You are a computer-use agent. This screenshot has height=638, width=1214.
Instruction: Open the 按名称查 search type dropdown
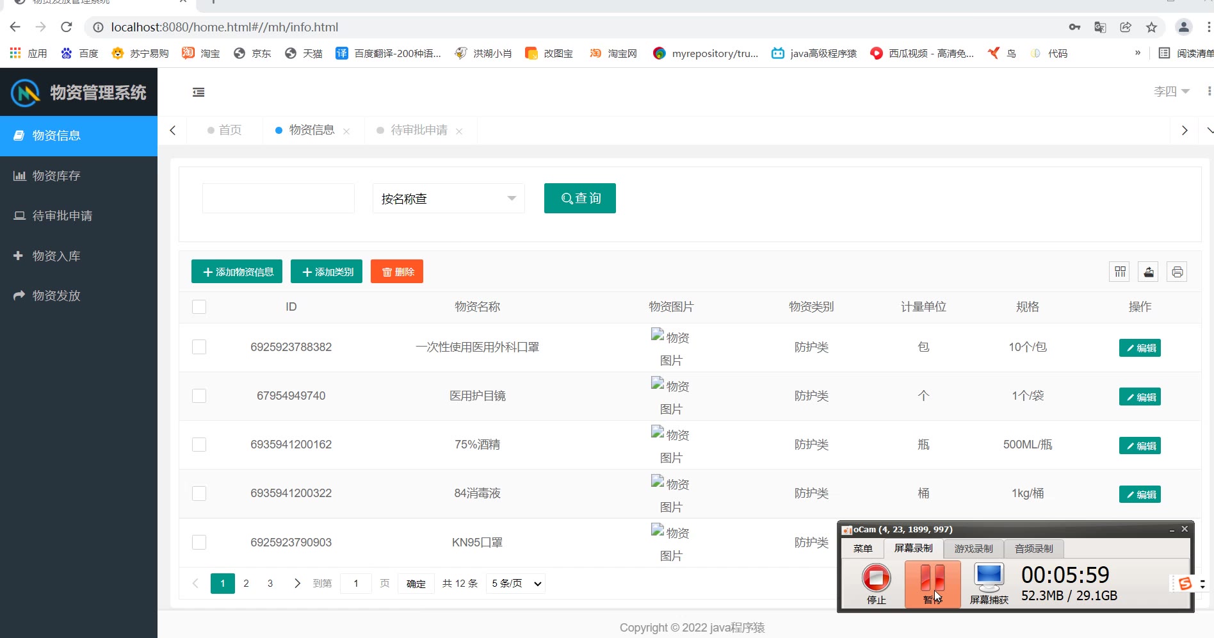[448, 199]
